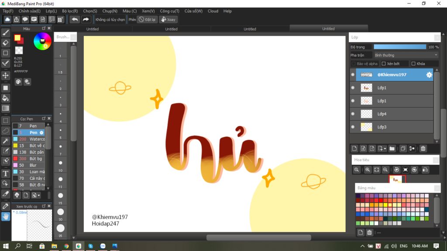Switch to the first Untitled tab

[93, 29]
